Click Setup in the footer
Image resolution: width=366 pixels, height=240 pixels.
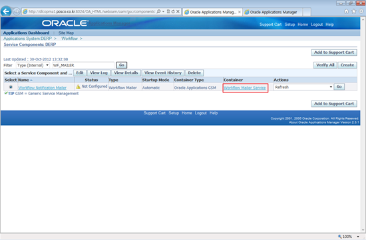point(174,113)
